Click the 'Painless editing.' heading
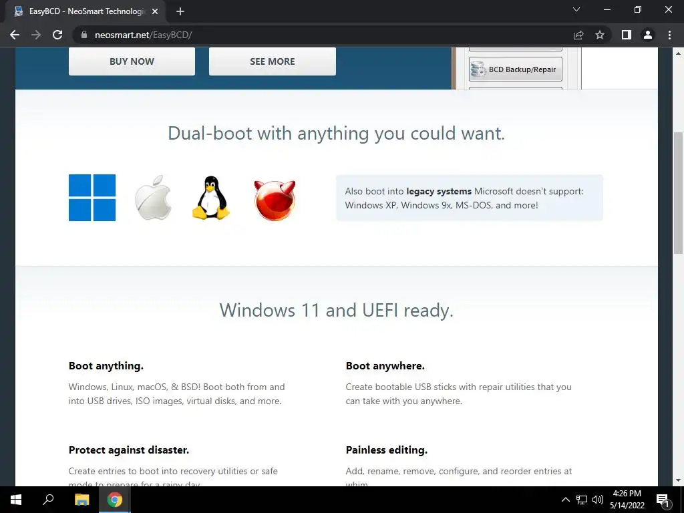 [387, 450]
